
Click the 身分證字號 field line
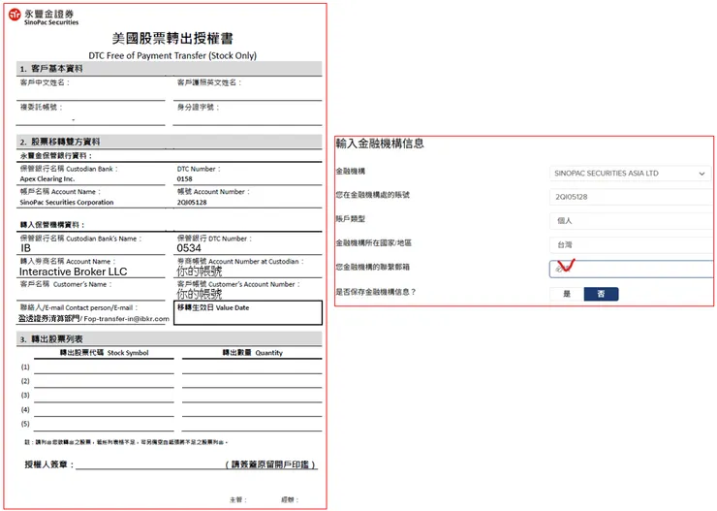point(247,119)
